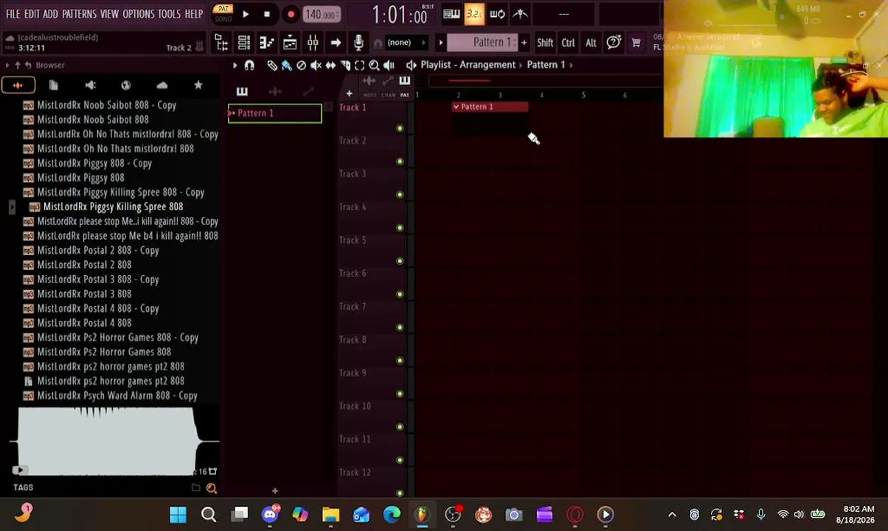Click the Ctrl modifier button
Image resolution: width=888 pixels, height=531 pixels.
pos(568,43)
